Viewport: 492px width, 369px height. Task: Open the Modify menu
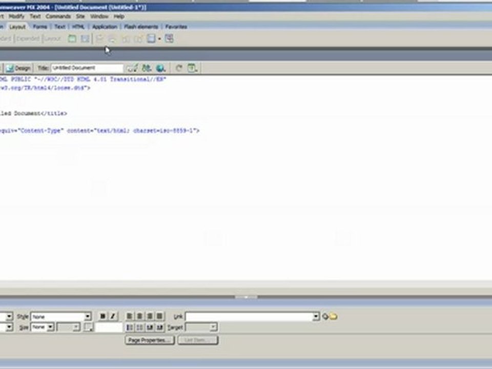[16, 16]
